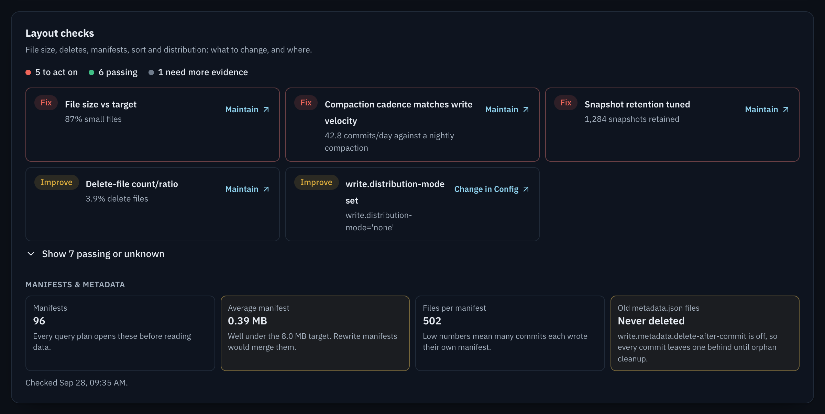Image resolution: width=825 pixels, height=414 pixels.
Task: Click the Fix badge on Snapshot retention card
Action: point(566,103)
